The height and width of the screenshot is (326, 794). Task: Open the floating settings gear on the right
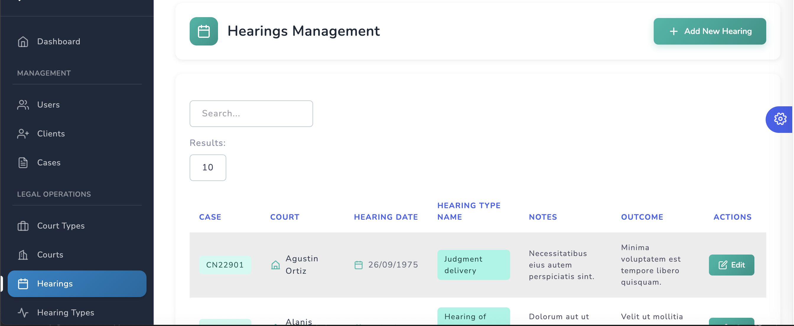click(780, 119)
